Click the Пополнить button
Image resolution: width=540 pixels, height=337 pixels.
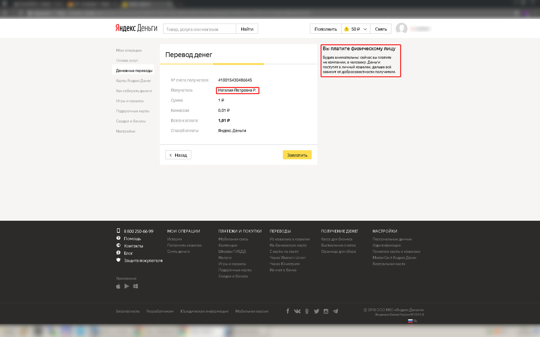[x=326, y=29]
